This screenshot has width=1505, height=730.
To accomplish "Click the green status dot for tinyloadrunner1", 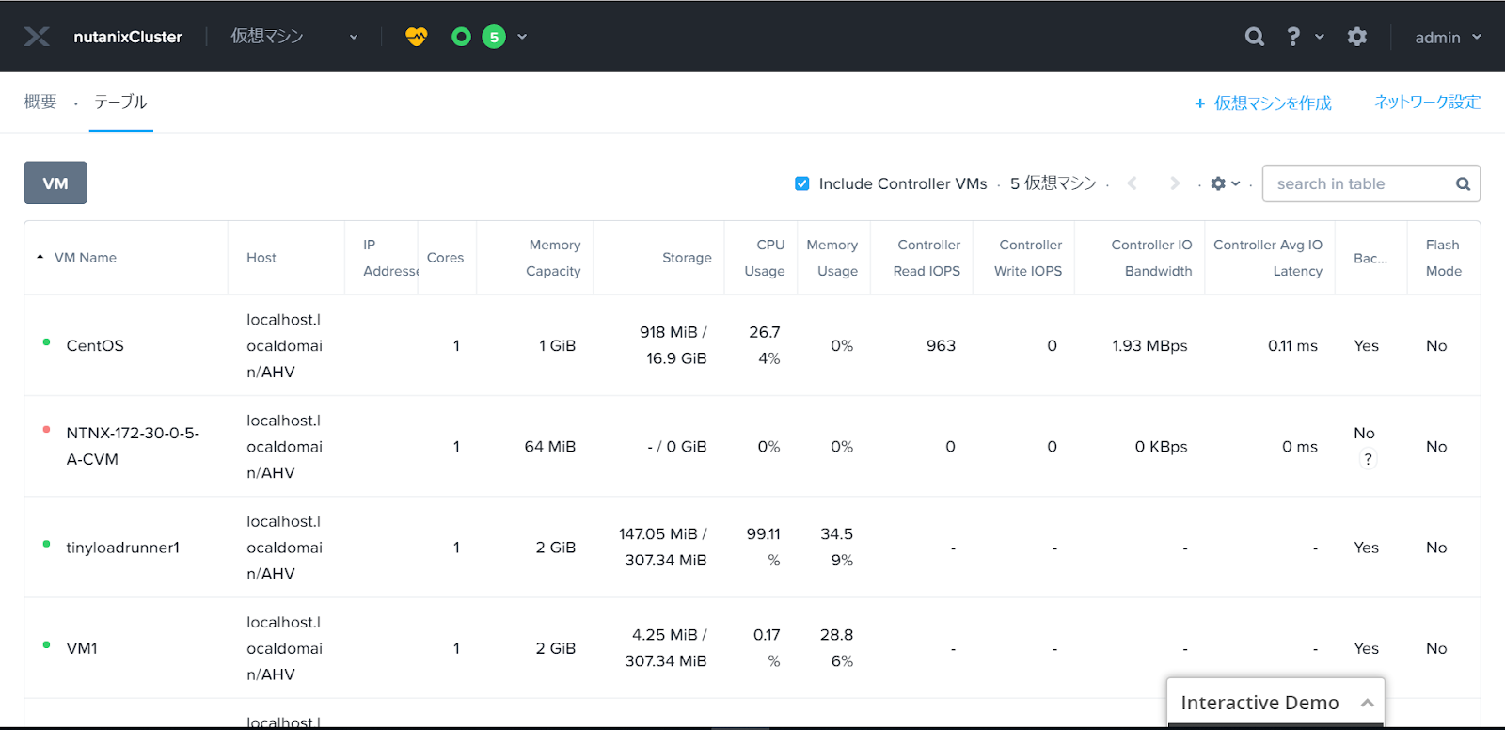I will (46, 544).
